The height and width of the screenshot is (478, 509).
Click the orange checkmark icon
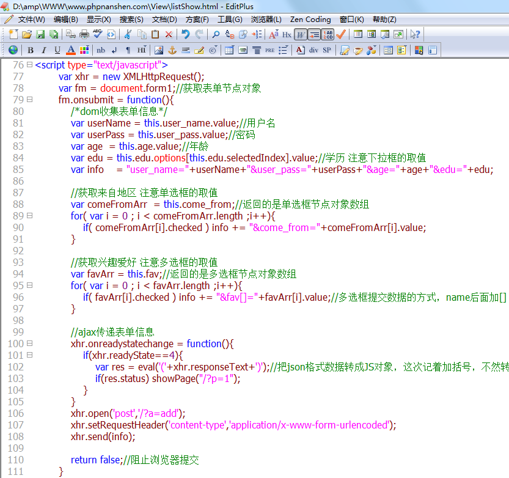coord(341,34)
